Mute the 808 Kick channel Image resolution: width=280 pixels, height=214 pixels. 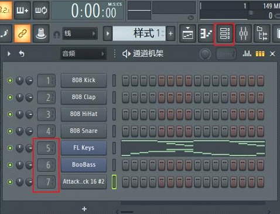10,80
